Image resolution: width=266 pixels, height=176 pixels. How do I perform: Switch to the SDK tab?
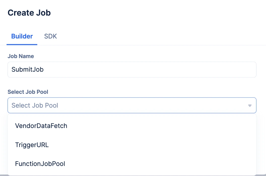pos(50,36)
